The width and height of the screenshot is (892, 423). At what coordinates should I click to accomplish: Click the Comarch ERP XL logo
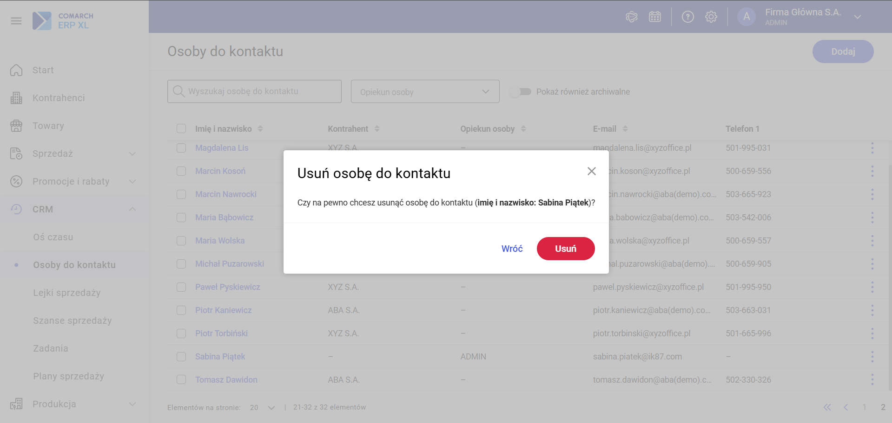tap(63, 21)
